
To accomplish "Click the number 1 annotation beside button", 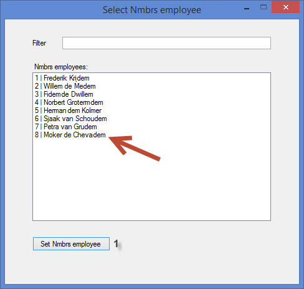I will click(116, 243).
